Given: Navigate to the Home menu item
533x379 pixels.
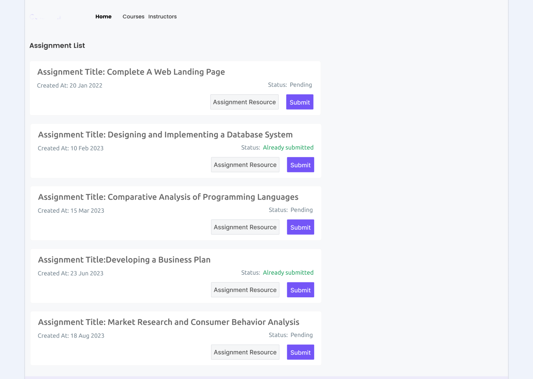Looking at the screenshot, I should coord(103,16).
